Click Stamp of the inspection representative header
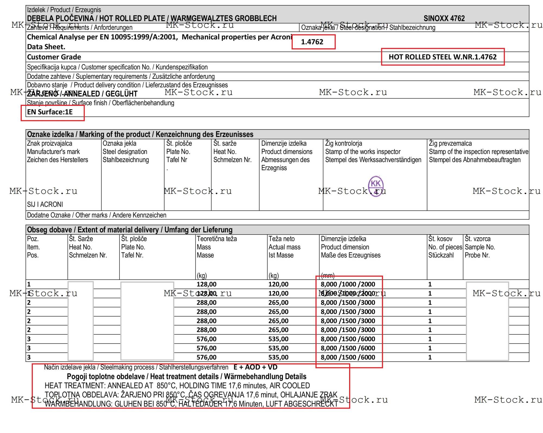Screen dimensions: 543x433 coord(479,151)
